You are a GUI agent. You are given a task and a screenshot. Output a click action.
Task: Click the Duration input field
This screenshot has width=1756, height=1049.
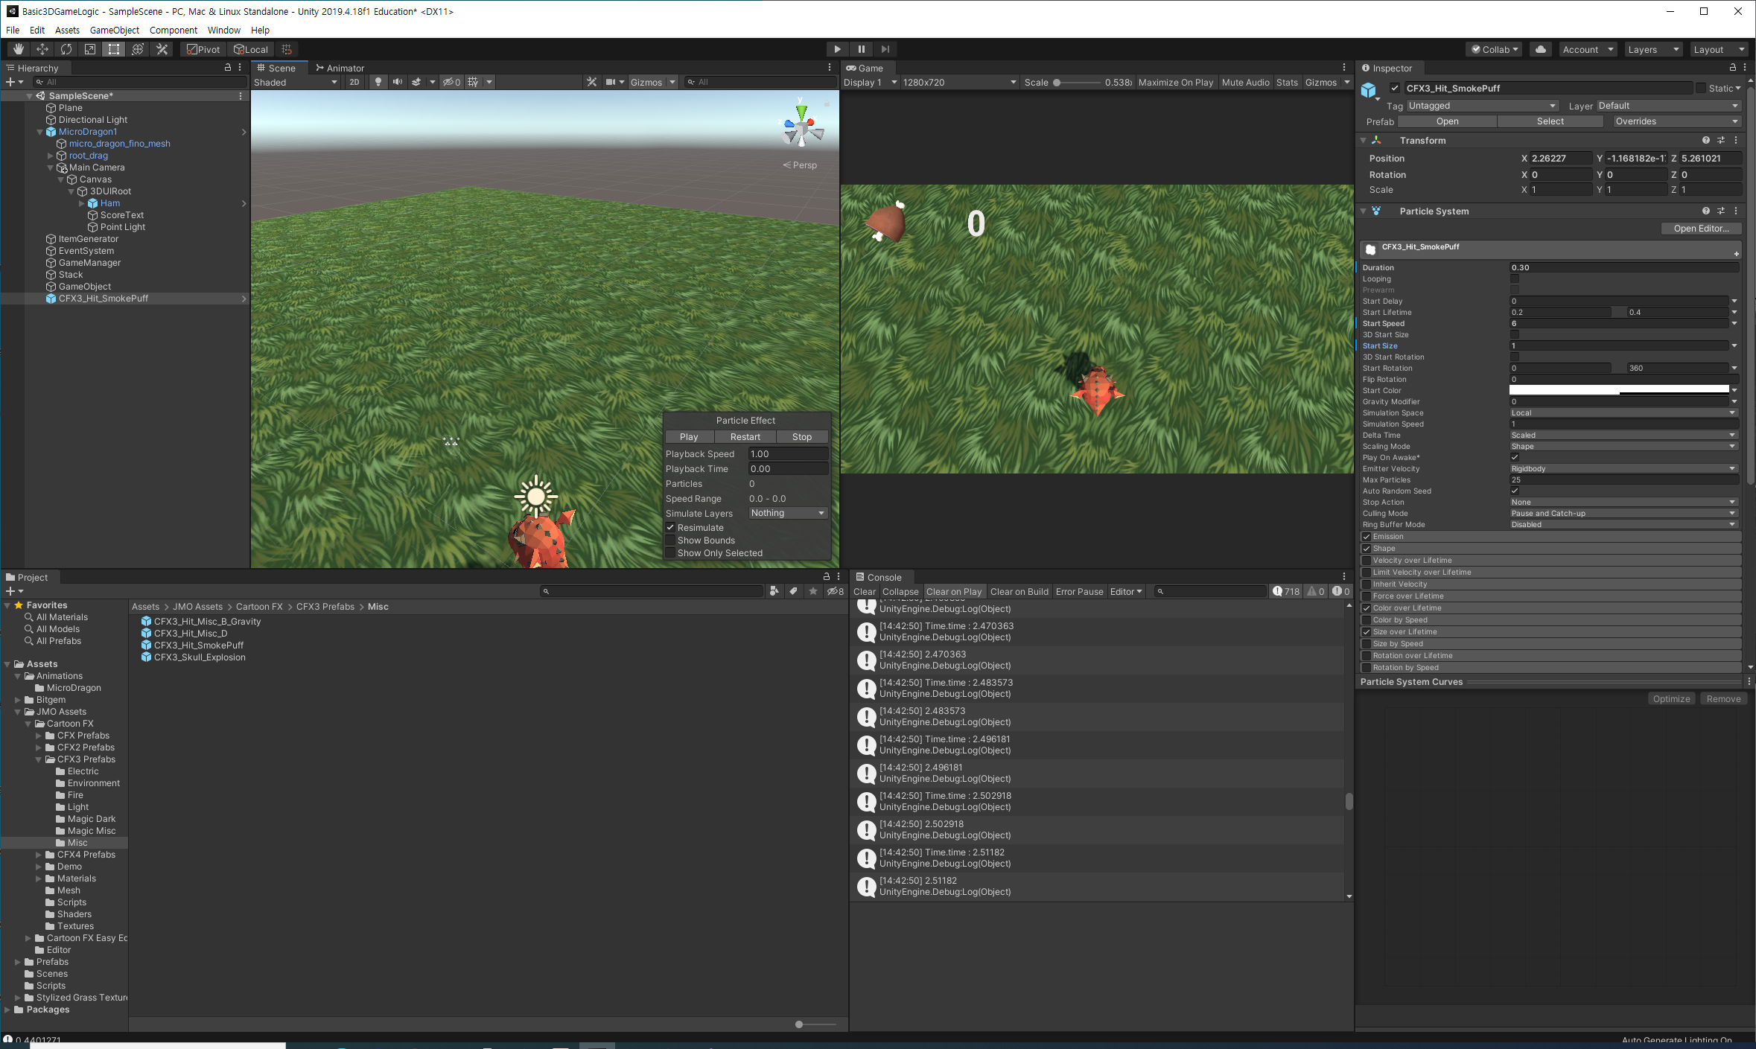click(1623, 267)
